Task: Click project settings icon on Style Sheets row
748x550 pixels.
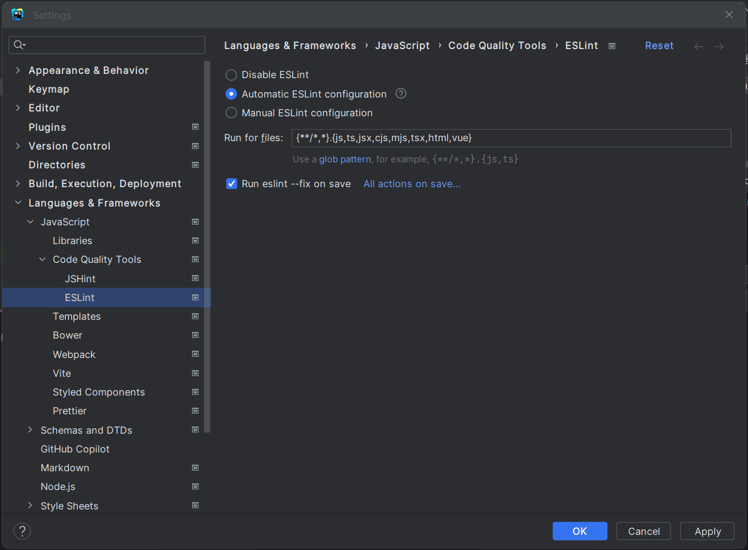Action: coord(195,506)
